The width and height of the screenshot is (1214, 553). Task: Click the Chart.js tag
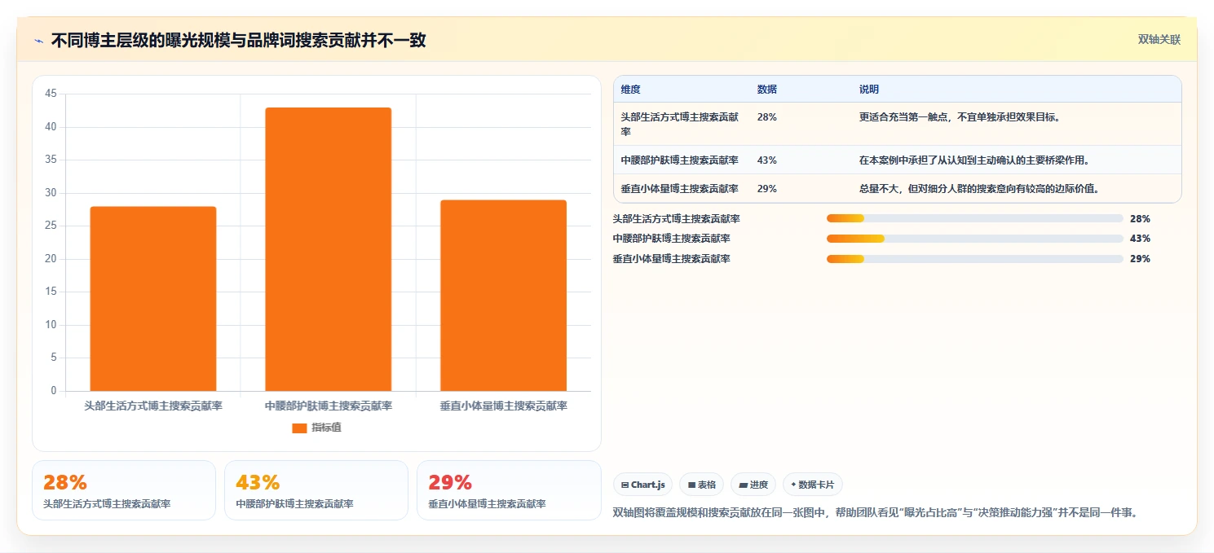642,485
